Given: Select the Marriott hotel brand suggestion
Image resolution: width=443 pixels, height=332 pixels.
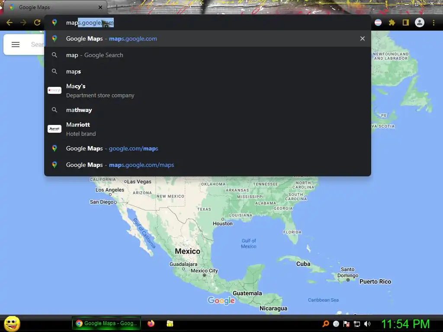Looking at the screenshot, I should [207, 129].
